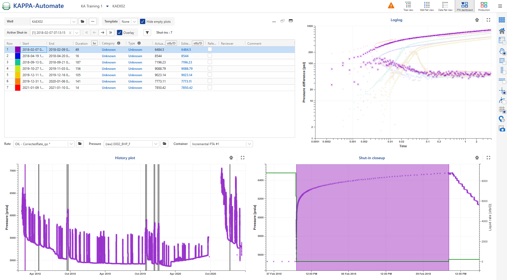Open the shut-in filter funnel icon

[x=147, y=32]
